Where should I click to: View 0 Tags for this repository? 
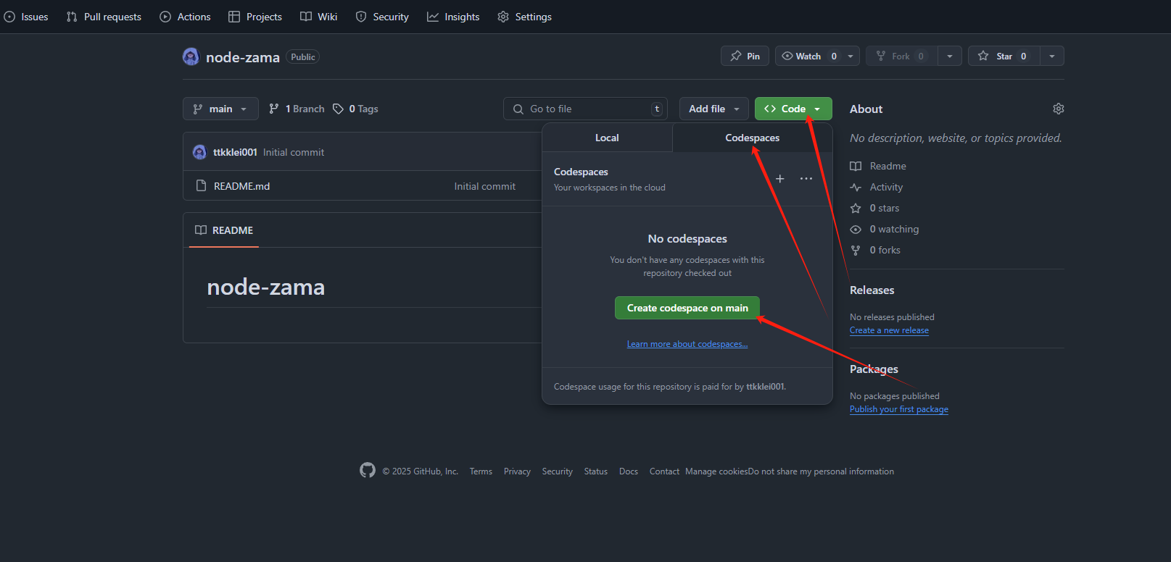pyautogui.click(x=356, y=109)
